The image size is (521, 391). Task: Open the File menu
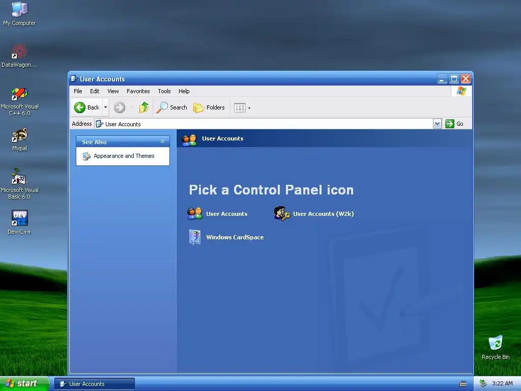tap(78, 91)
